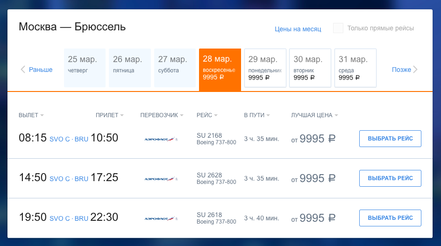Open ПЕРЕВОЗЧИК column dropdown
441x246 pixels.
[x=162, y=115]
